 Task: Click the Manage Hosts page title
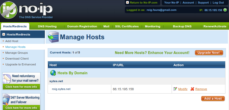point(82,37)
